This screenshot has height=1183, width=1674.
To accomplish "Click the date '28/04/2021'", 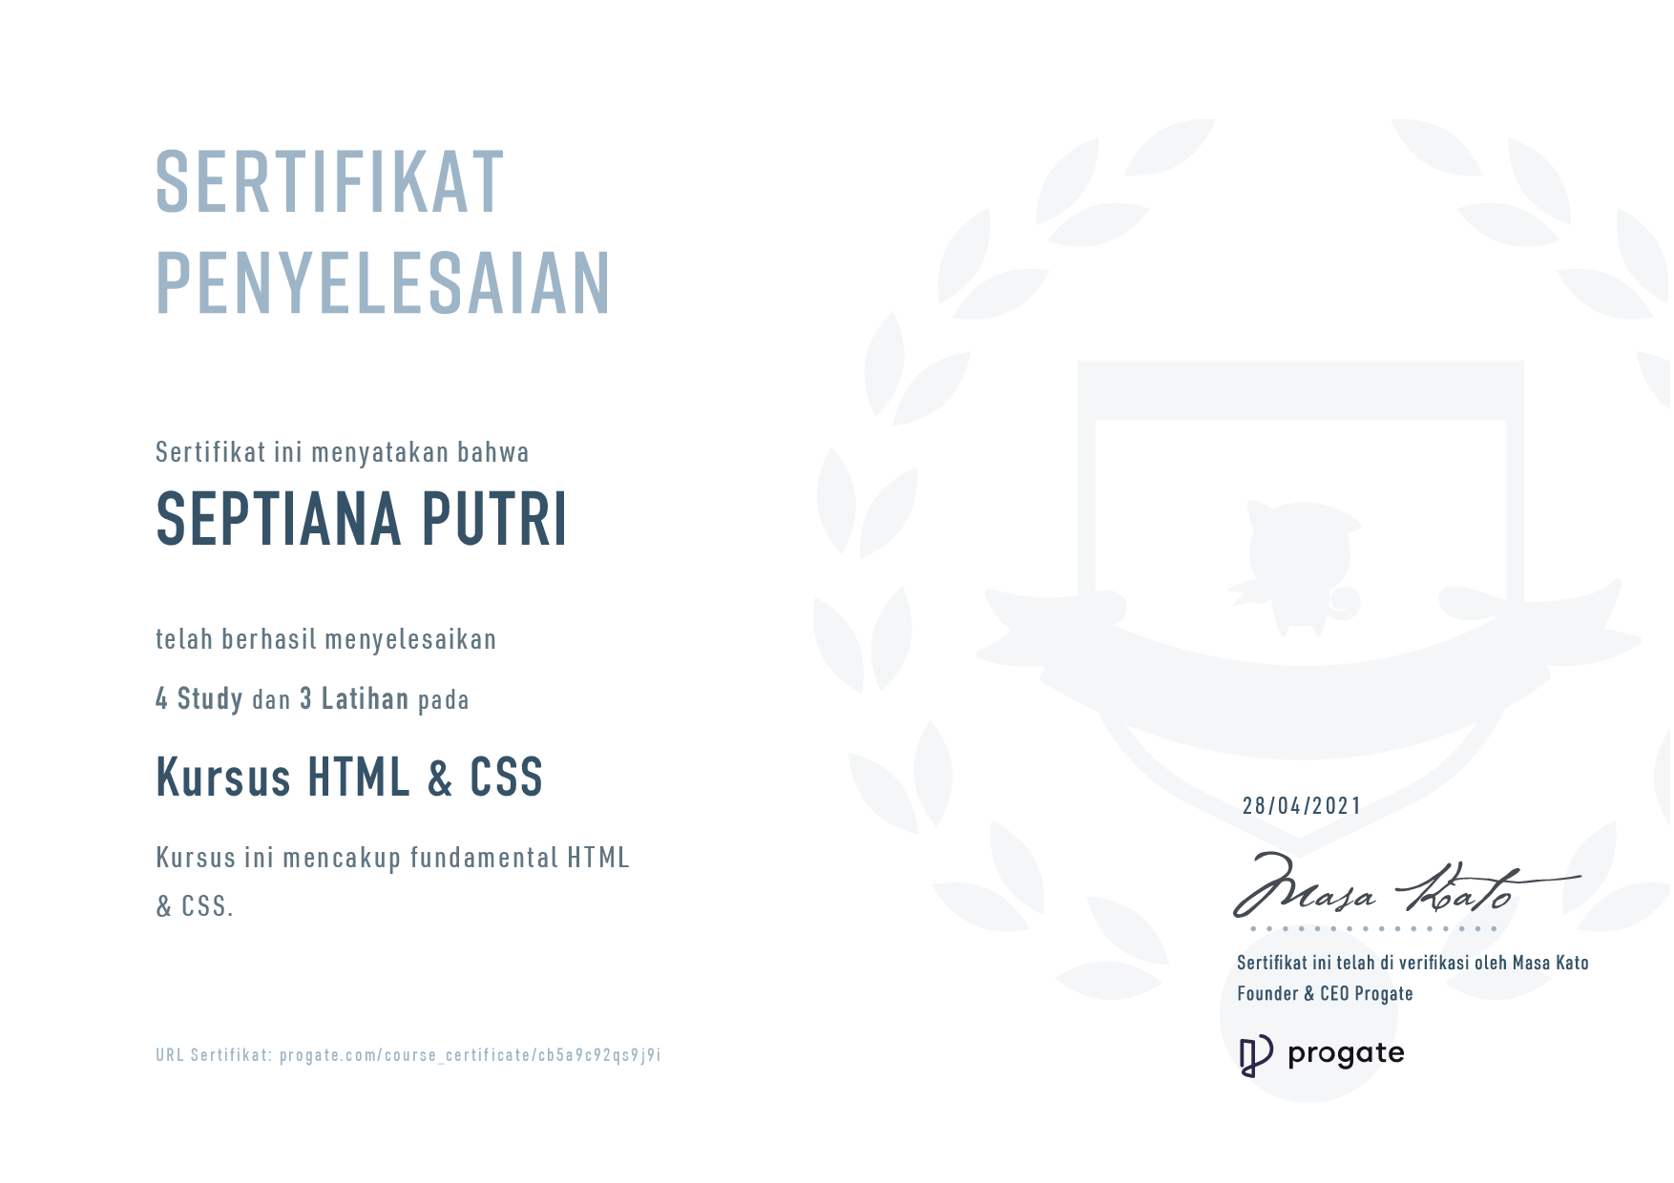I will [x=1302, y=806].
